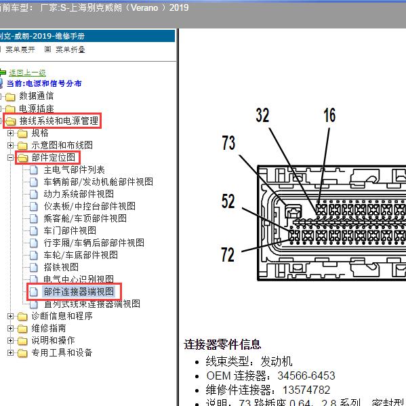The width and height of the screenshot is (406, 406).
Task: Click the 维修指南 folder icon
Action: (x=22, y=329)
